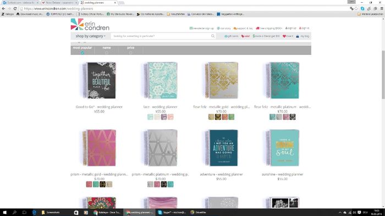Open the support & faq link

[x=243, y=28]
